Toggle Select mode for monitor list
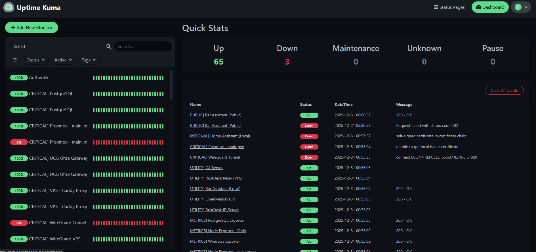Viewport: 536px width, 252px height. 19,47
